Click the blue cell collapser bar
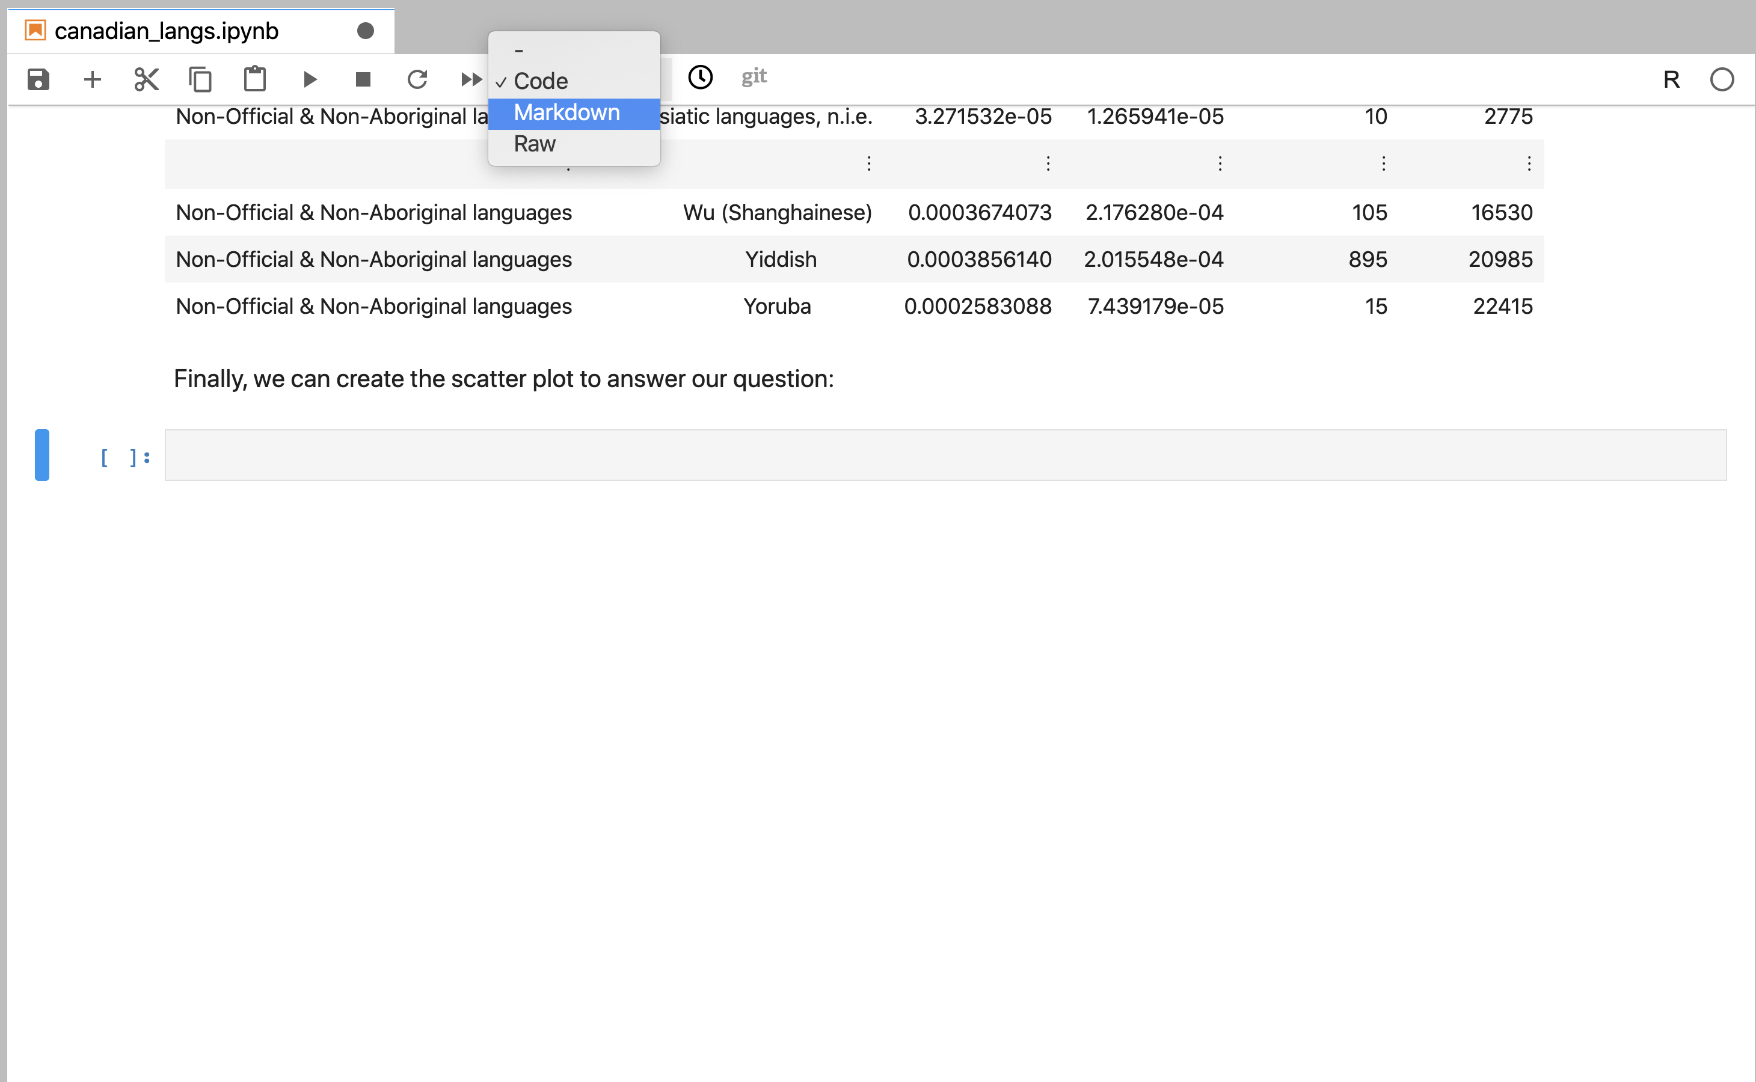 [x=42, y=455]
